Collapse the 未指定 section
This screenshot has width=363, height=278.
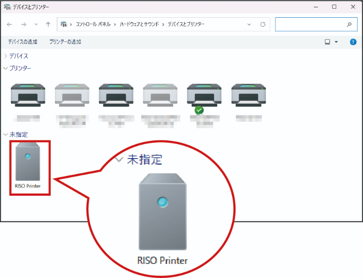[5, 135]
